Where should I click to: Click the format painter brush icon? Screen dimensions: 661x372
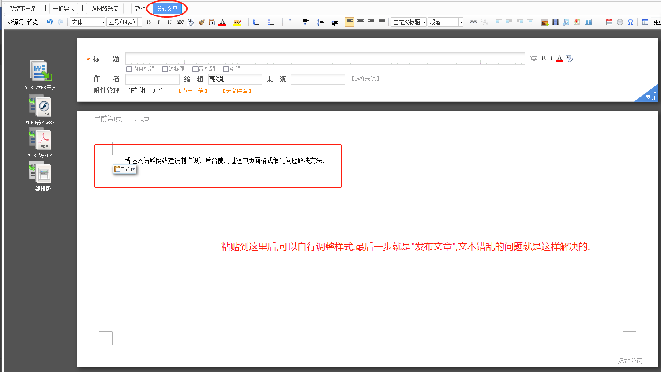pos(201,22)
